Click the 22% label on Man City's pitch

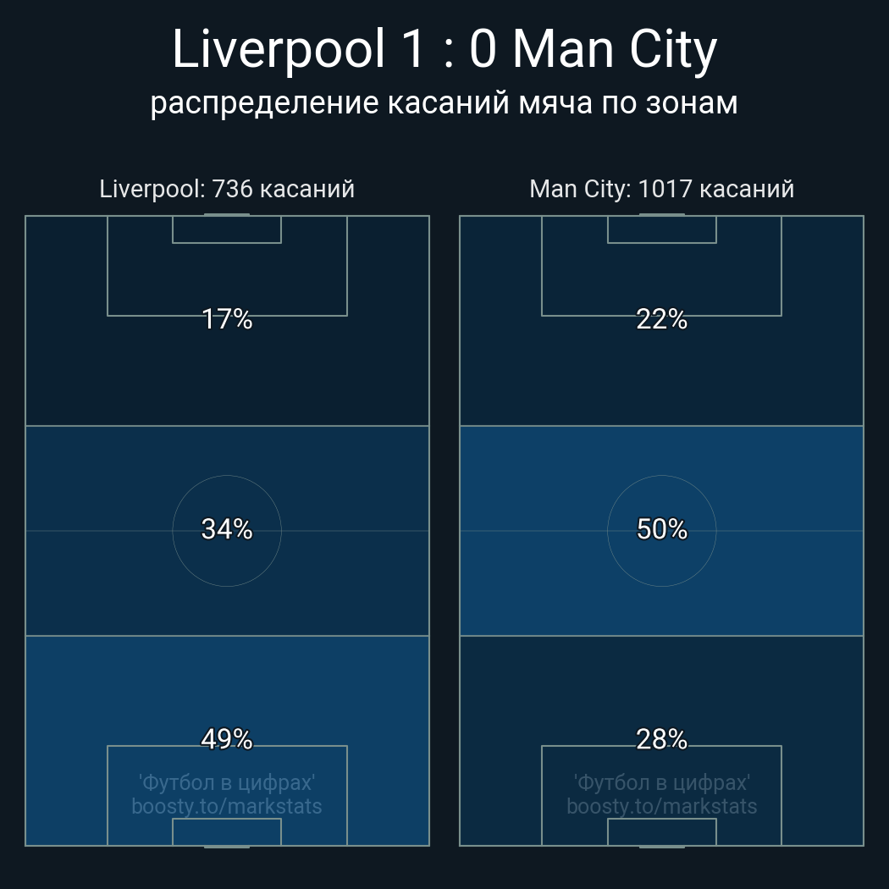pos(662,319)
